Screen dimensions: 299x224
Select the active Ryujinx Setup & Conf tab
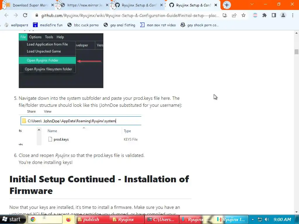click(193, 5)
